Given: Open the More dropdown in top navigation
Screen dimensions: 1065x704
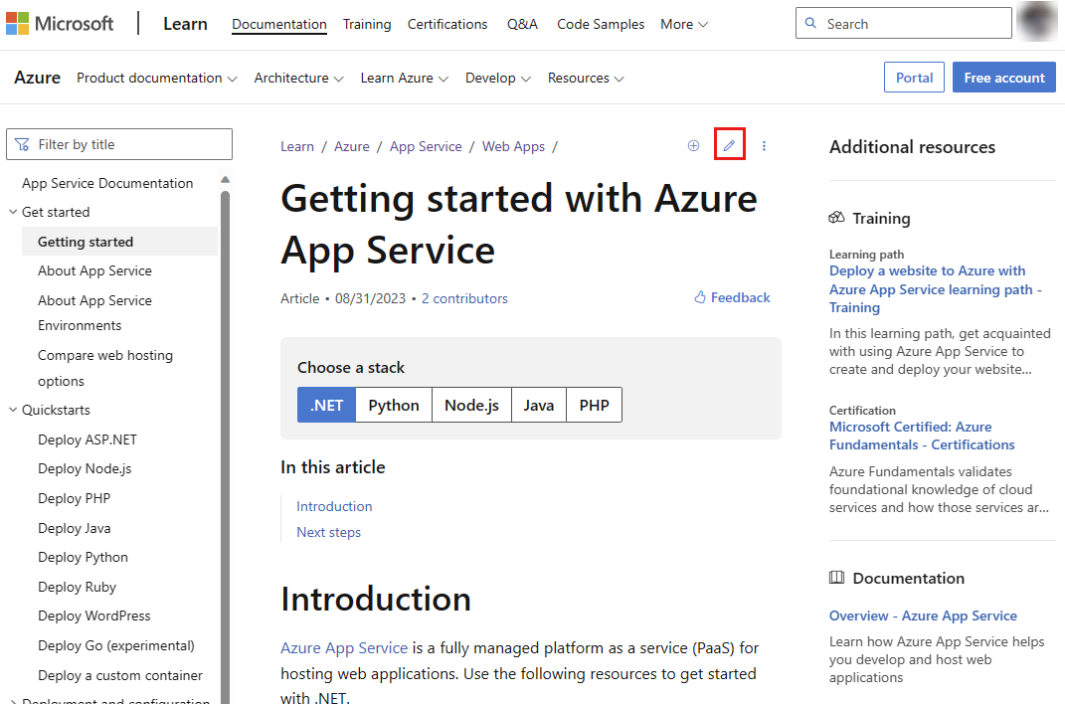Looking at the screenshot, I should click(684, 24).
